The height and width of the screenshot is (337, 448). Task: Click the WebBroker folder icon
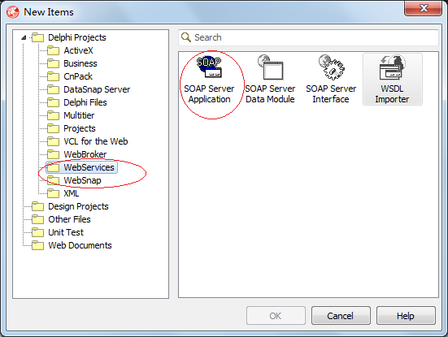click(x=53, y=154)
